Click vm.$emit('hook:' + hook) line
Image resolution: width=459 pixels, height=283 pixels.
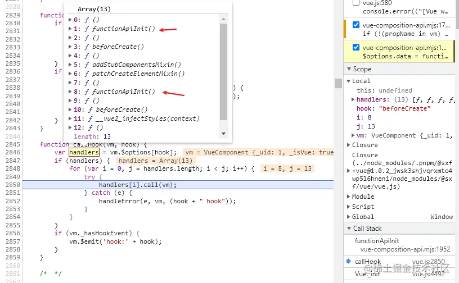pyautogui.click(x=115, y=241)
